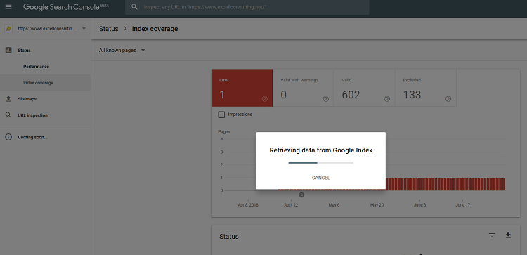Click the URL inspection search field
527x255 pixels.
pyautogui.click(x=247, y=7)
